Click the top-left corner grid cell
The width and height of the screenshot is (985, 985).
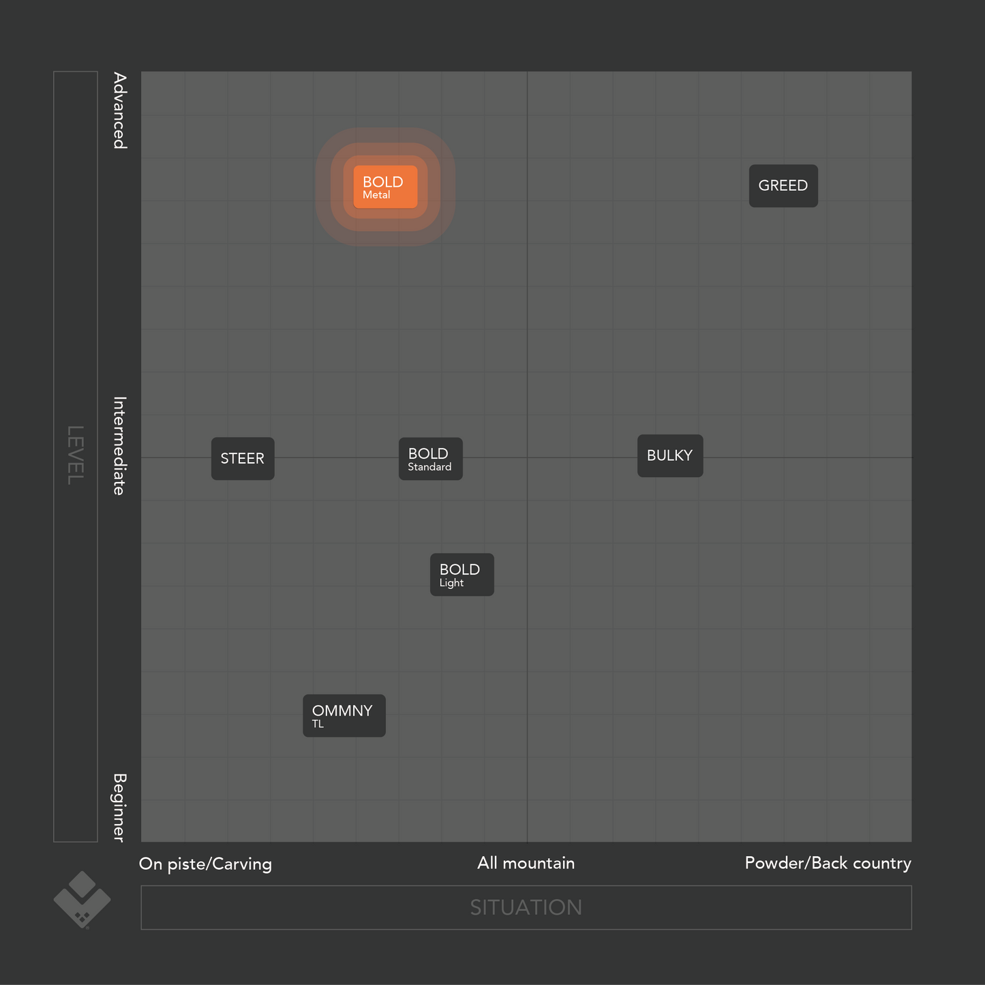tap(163, 93)
